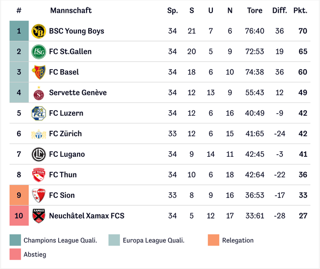Open the BSC Young Boys team name
Image resolution: width=320 pixels, height=269 pixels.
[x=76, y=31]
